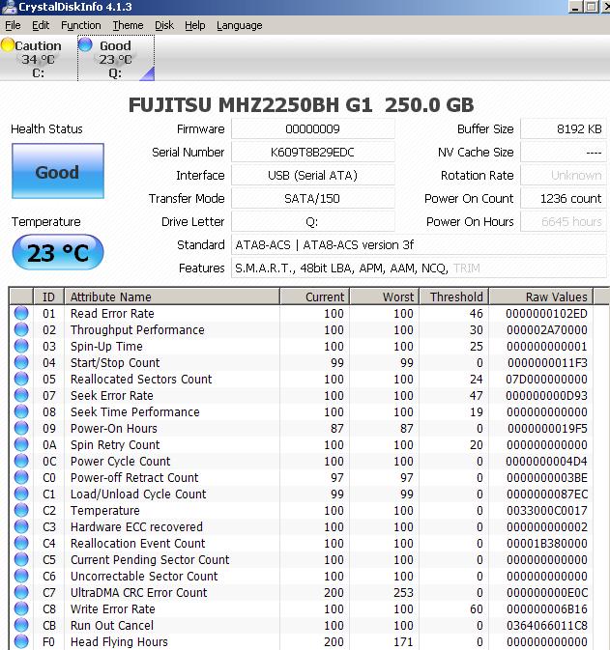This screenshot has width=610, height=650.
Task: Click status orb for Run Out Cancel
Action: click(21, 625)
